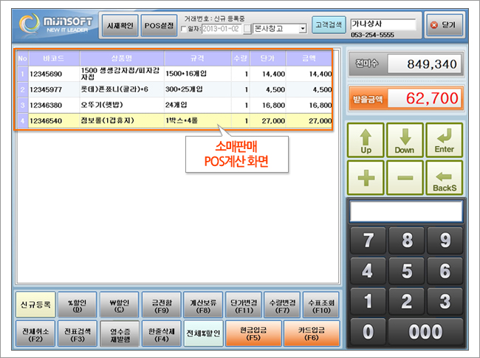Click the small button beside the date field
This screenshot has width=480, height=358.
coord(247,29)
